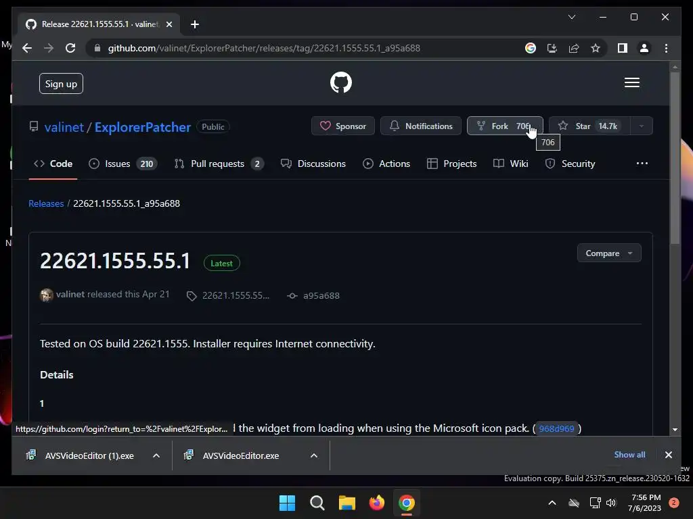Click the browser Back arrow

[27, 48]
